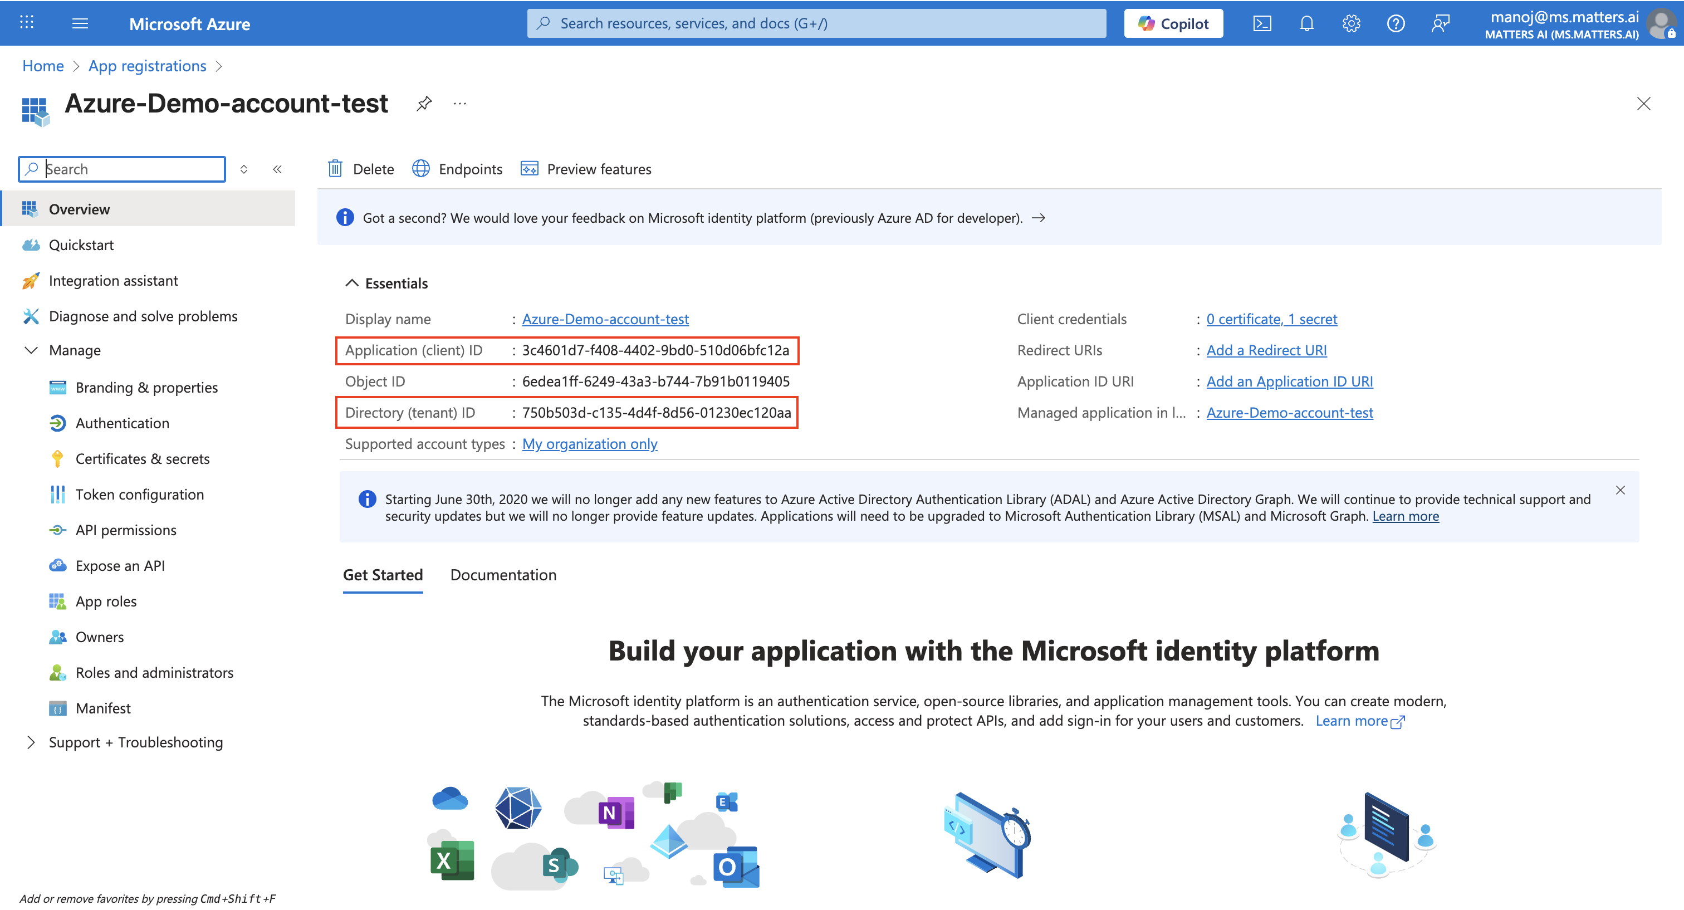Click the API permissions icon

(x=57, y=530)
